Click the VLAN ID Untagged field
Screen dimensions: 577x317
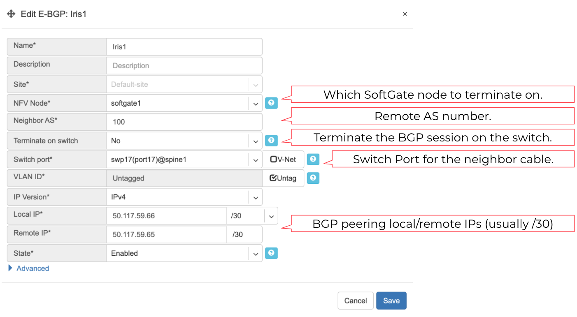coord(184,178)
